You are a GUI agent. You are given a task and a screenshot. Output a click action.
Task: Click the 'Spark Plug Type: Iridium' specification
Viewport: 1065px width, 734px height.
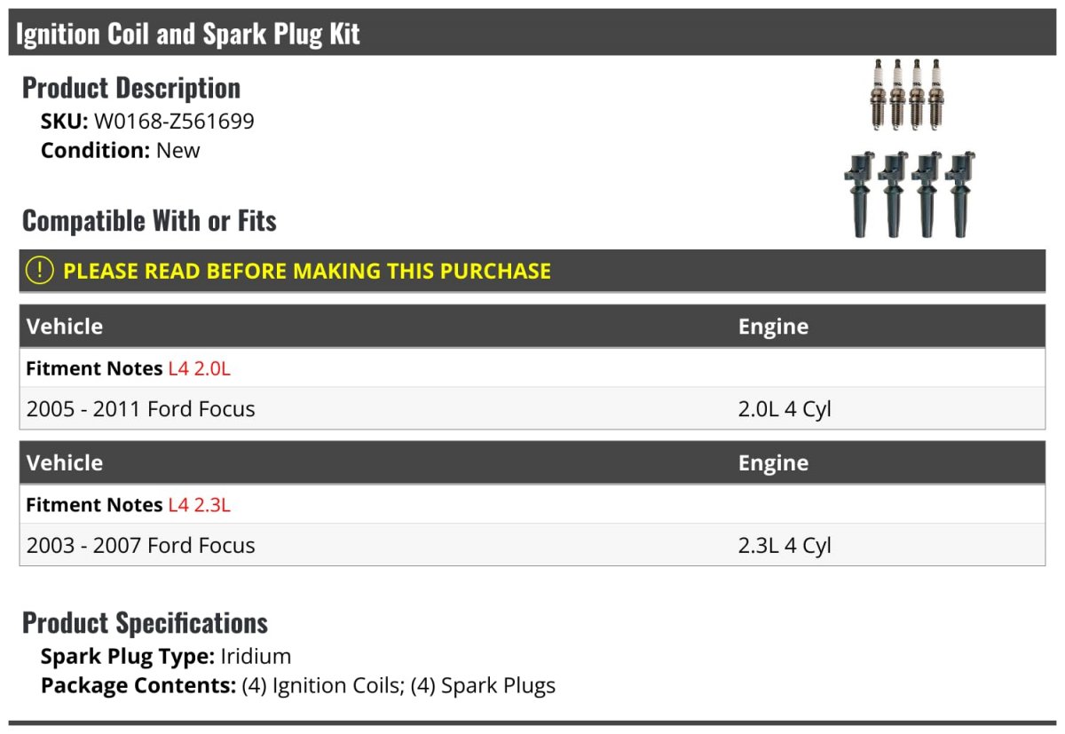(x=166, y=657)
